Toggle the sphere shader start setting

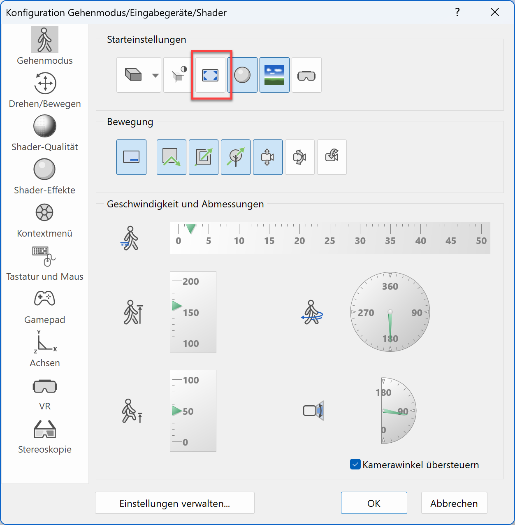(242, 75)
